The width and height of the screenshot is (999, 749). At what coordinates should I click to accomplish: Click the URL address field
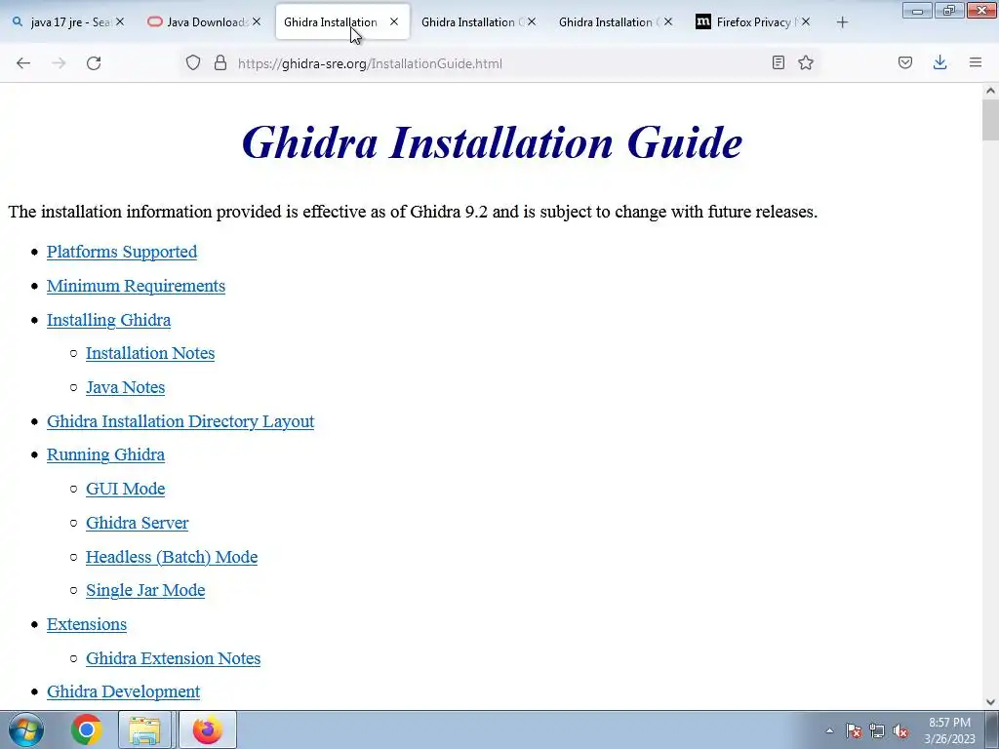[500, 63]
